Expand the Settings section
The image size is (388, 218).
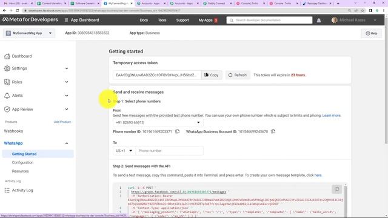click(x=67, y=68)
